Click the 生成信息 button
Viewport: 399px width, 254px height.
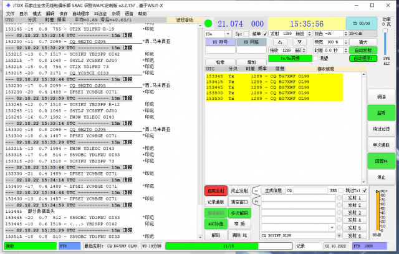click(273, 190)
